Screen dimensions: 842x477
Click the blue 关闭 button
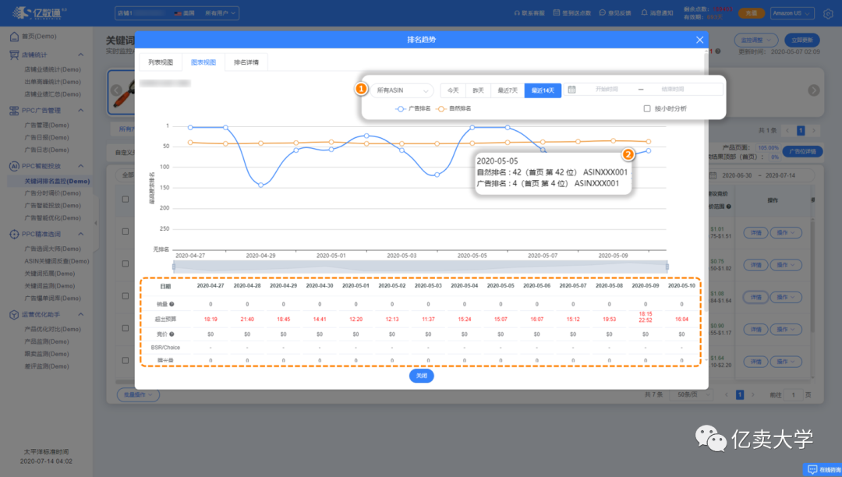(x=422, y=376)
